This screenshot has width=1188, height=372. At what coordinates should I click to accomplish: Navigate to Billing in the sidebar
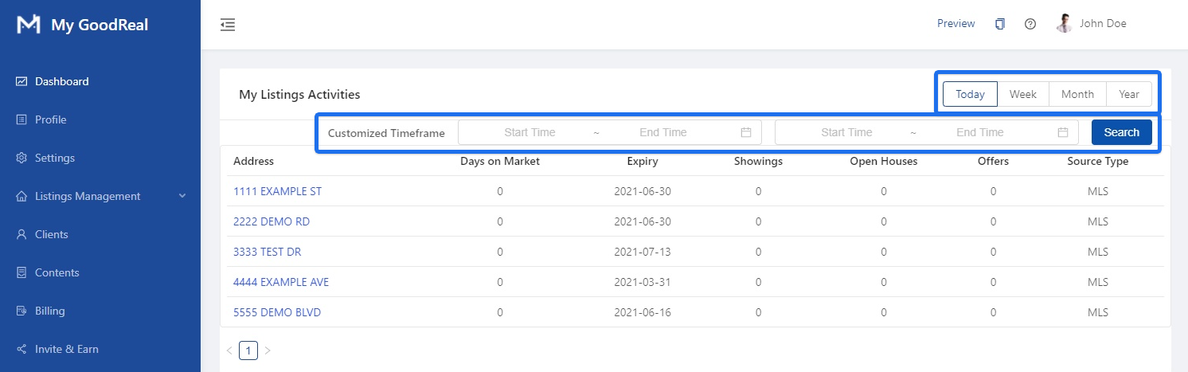(49, 311)
